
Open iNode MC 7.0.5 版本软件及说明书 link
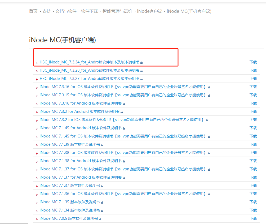(x=69, y=218)
